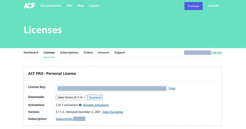
Task: Open the Manage activations link
Action: [x=96, y=105]
